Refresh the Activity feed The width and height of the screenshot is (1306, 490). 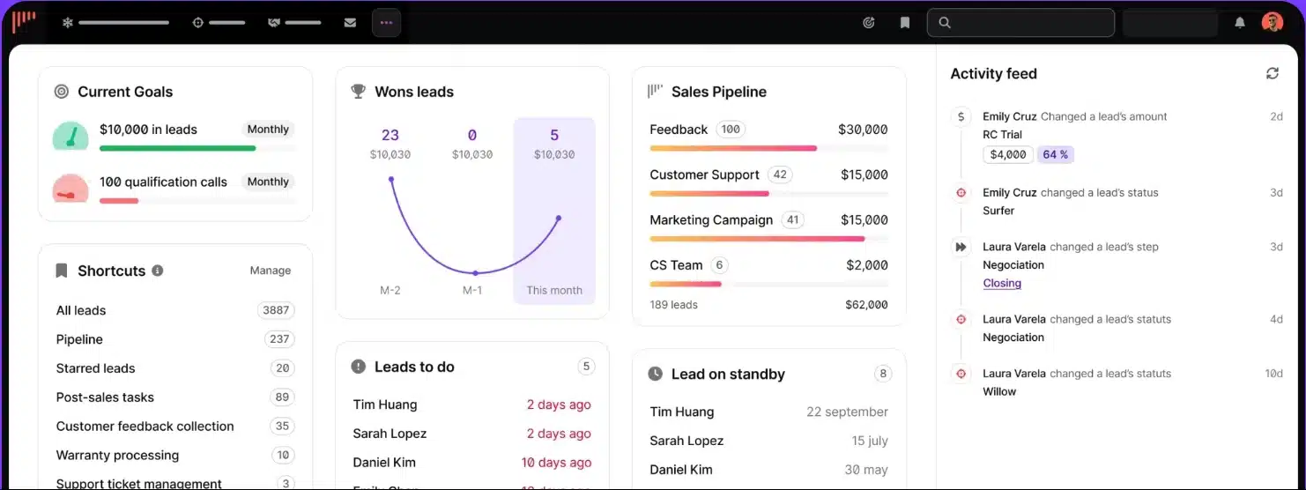(x=1272, y=74)
